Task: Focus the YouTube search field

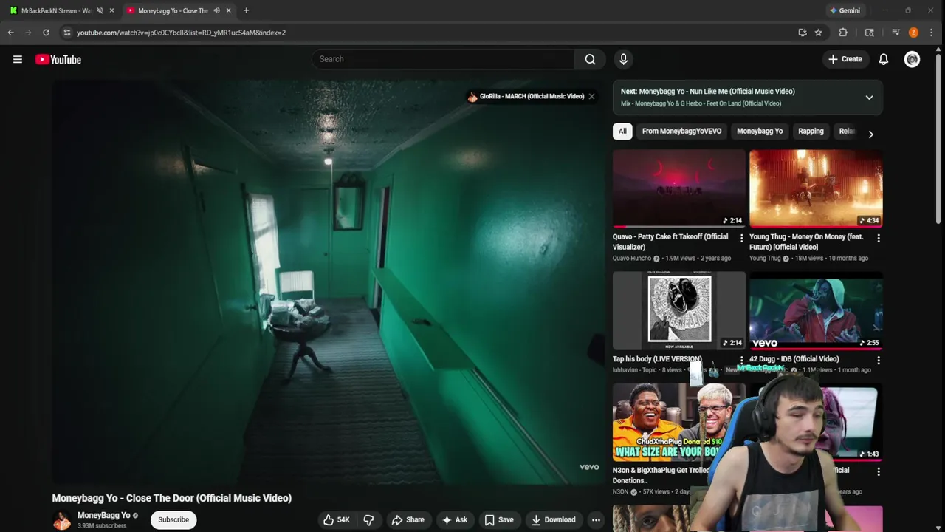Action: click(443, 59)
